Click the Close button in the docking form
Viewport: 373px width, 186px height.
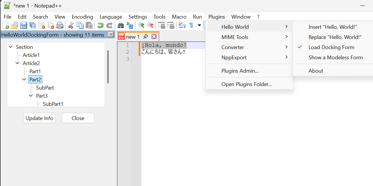[78, 118]
